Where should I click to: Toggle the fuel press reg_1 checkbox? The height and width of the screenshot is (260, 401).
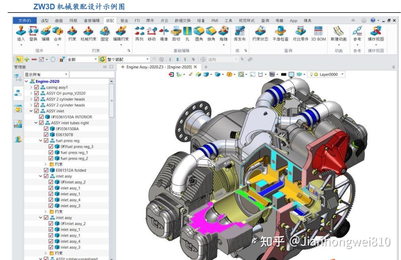point(51,152)
